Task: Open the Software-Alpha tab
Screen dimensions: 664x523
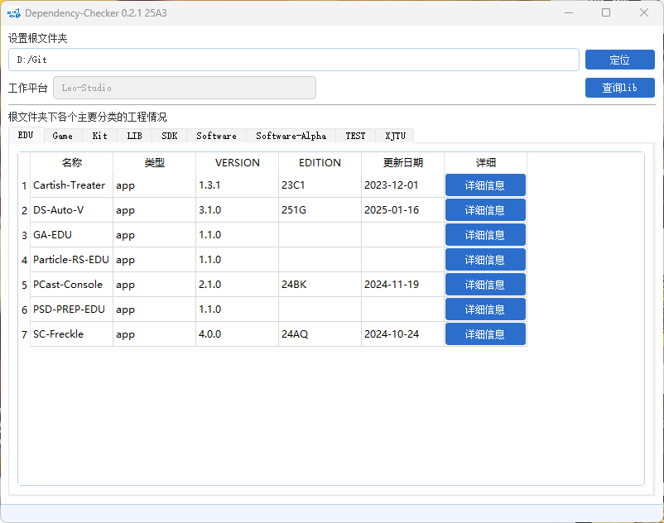Action: tap(291, 136)
